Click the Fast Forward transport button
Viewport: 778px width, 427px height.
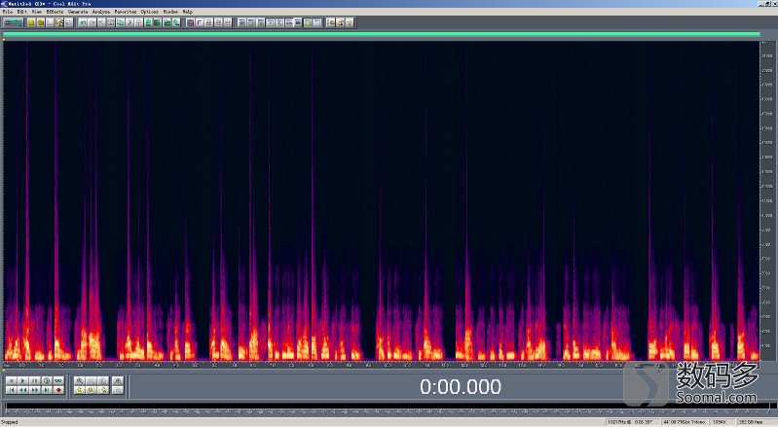point(35,390)
